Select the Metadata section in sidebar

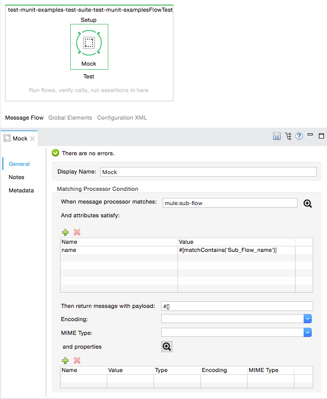(x=21, y=190)
